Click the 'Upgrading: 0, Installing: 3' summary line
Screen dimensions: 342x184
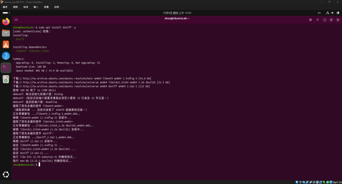click(x=58, y=63)
